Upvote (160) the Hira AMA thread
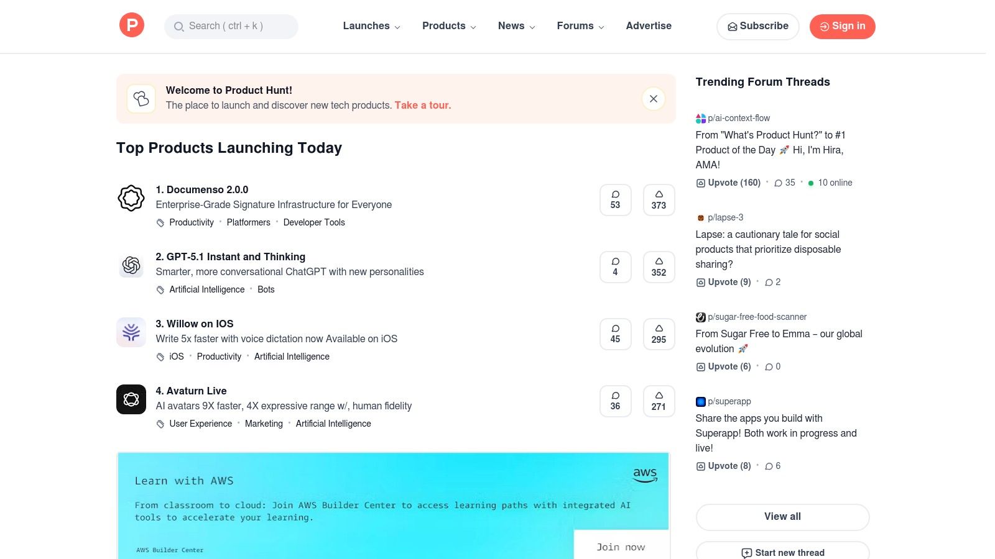 coord(728,183)
